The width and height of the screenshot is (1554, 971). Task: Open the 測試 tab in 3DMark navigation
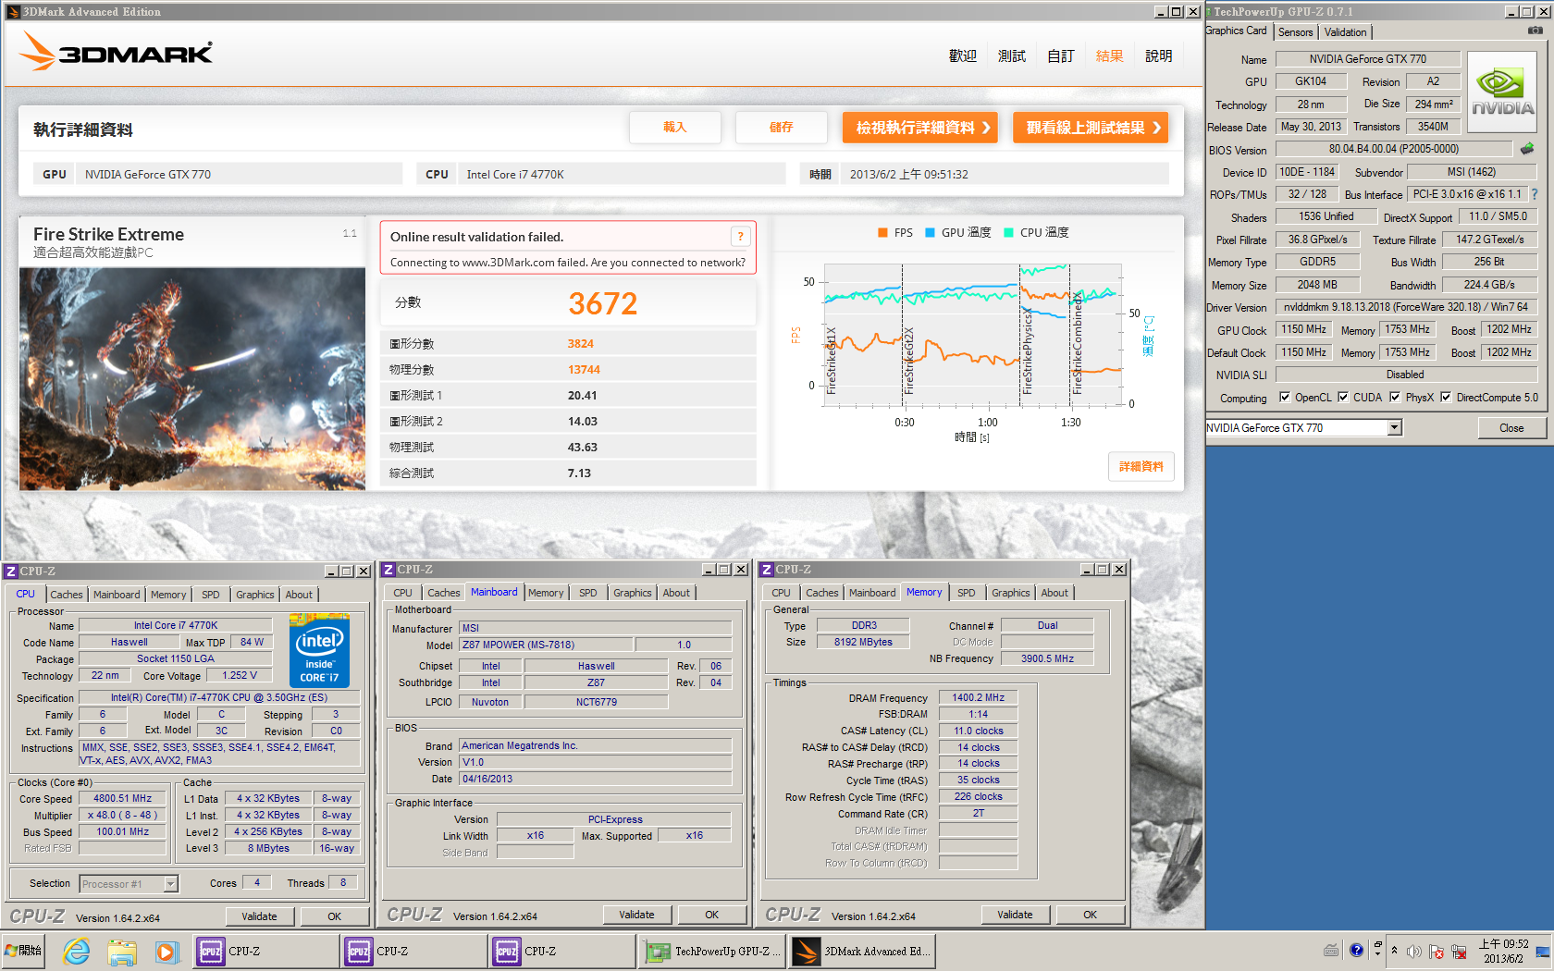(1012, 55)
